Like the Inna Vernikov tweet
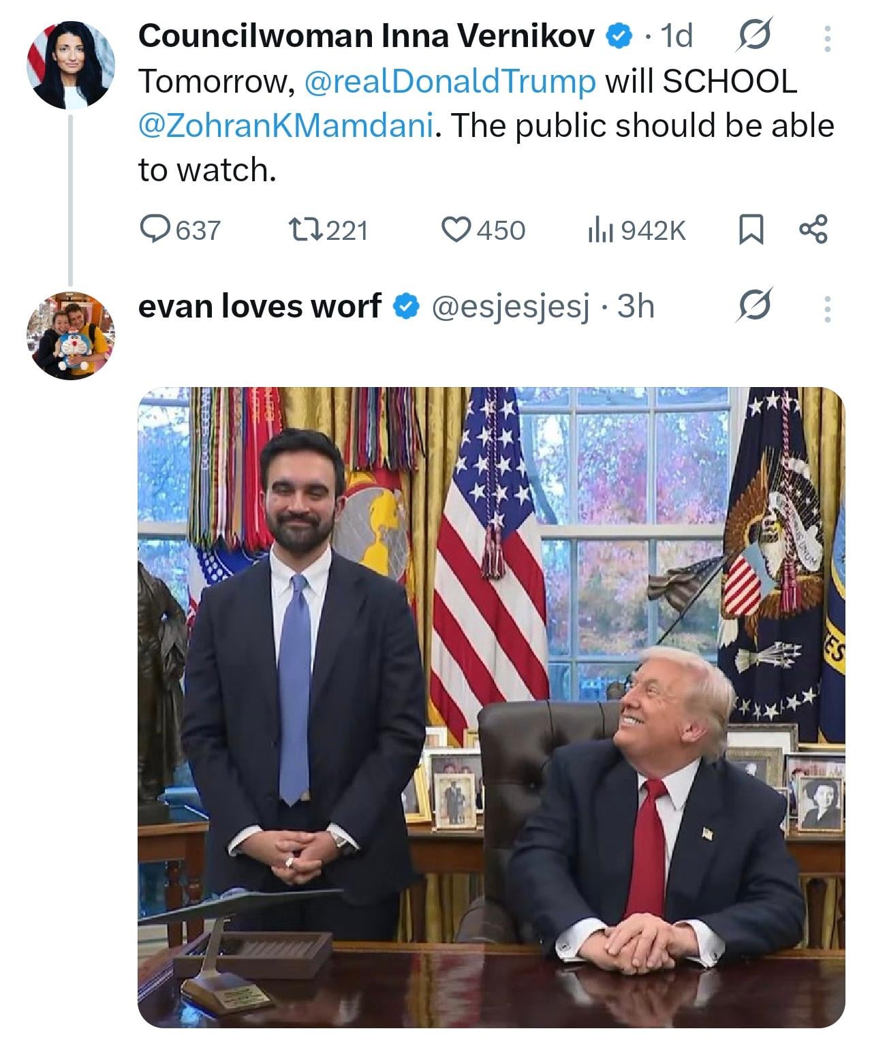Screen dimensions: 872x1048 click(484, 230)
